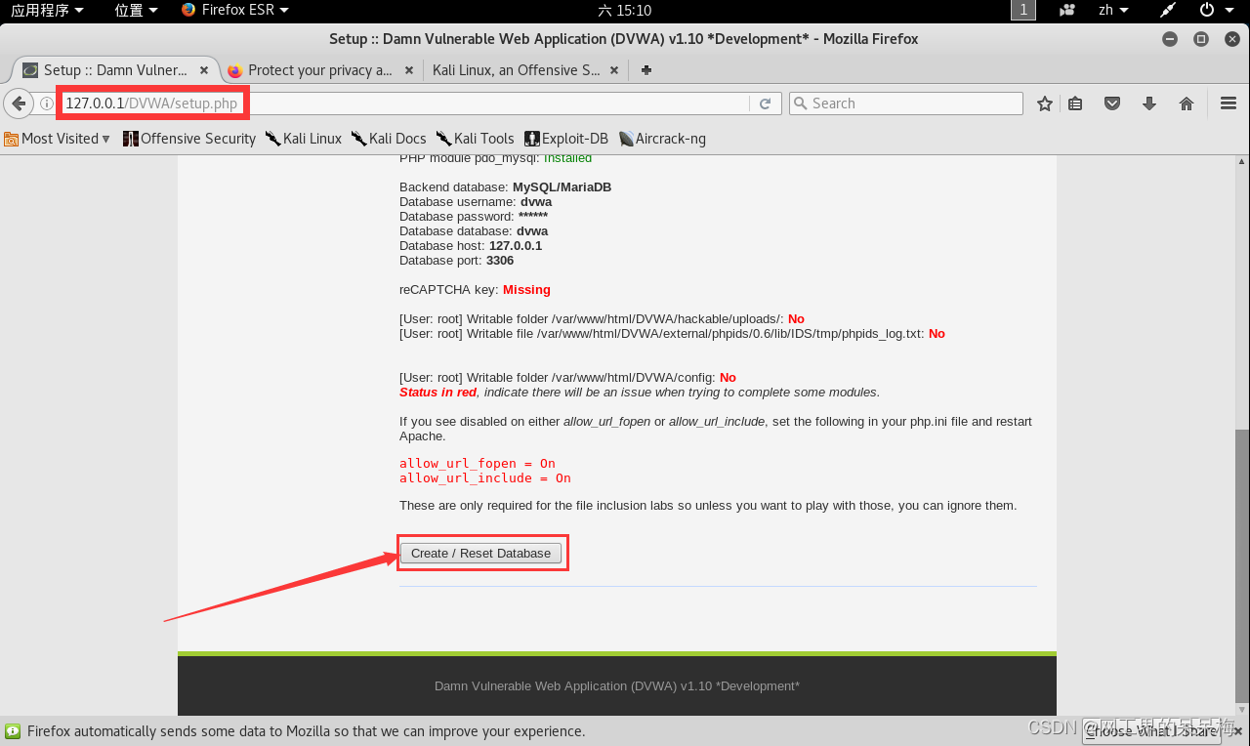Open the Pocket icon in toolbar
The height and width of the screenshot is (746, 1250).
pos(1112,104)
